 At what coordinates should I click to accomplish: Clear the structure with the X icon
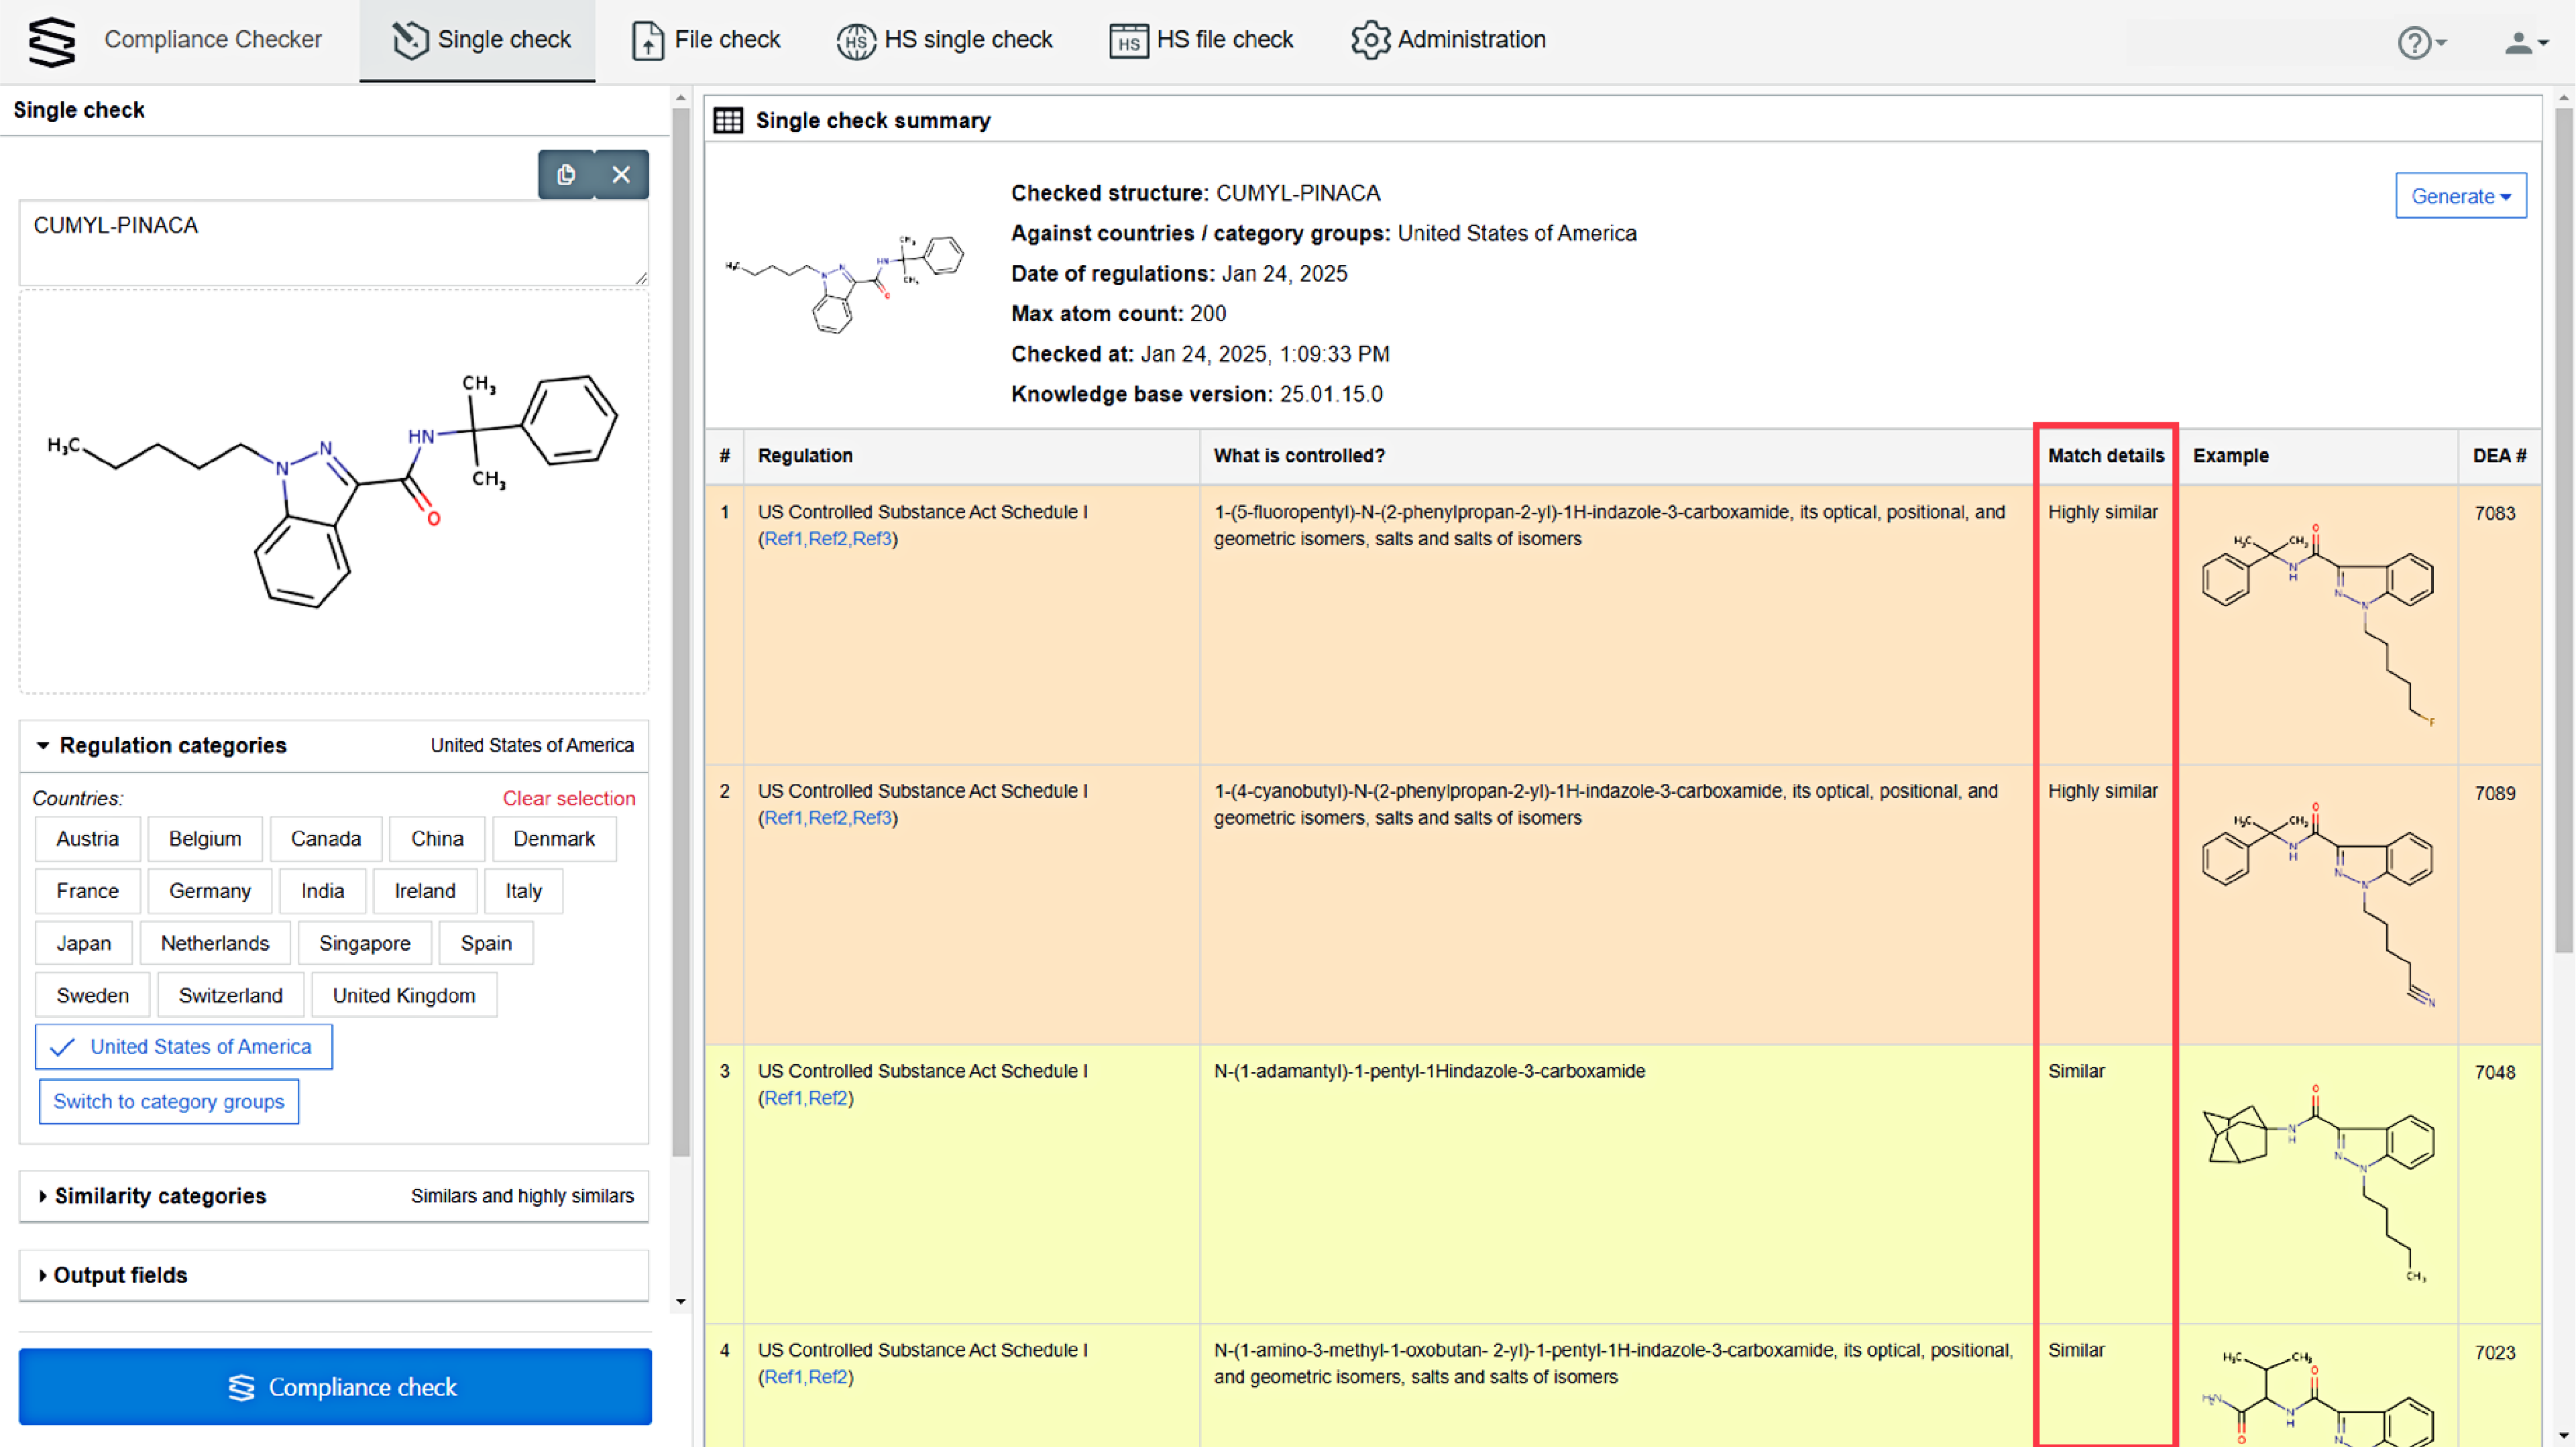point(621,175)
